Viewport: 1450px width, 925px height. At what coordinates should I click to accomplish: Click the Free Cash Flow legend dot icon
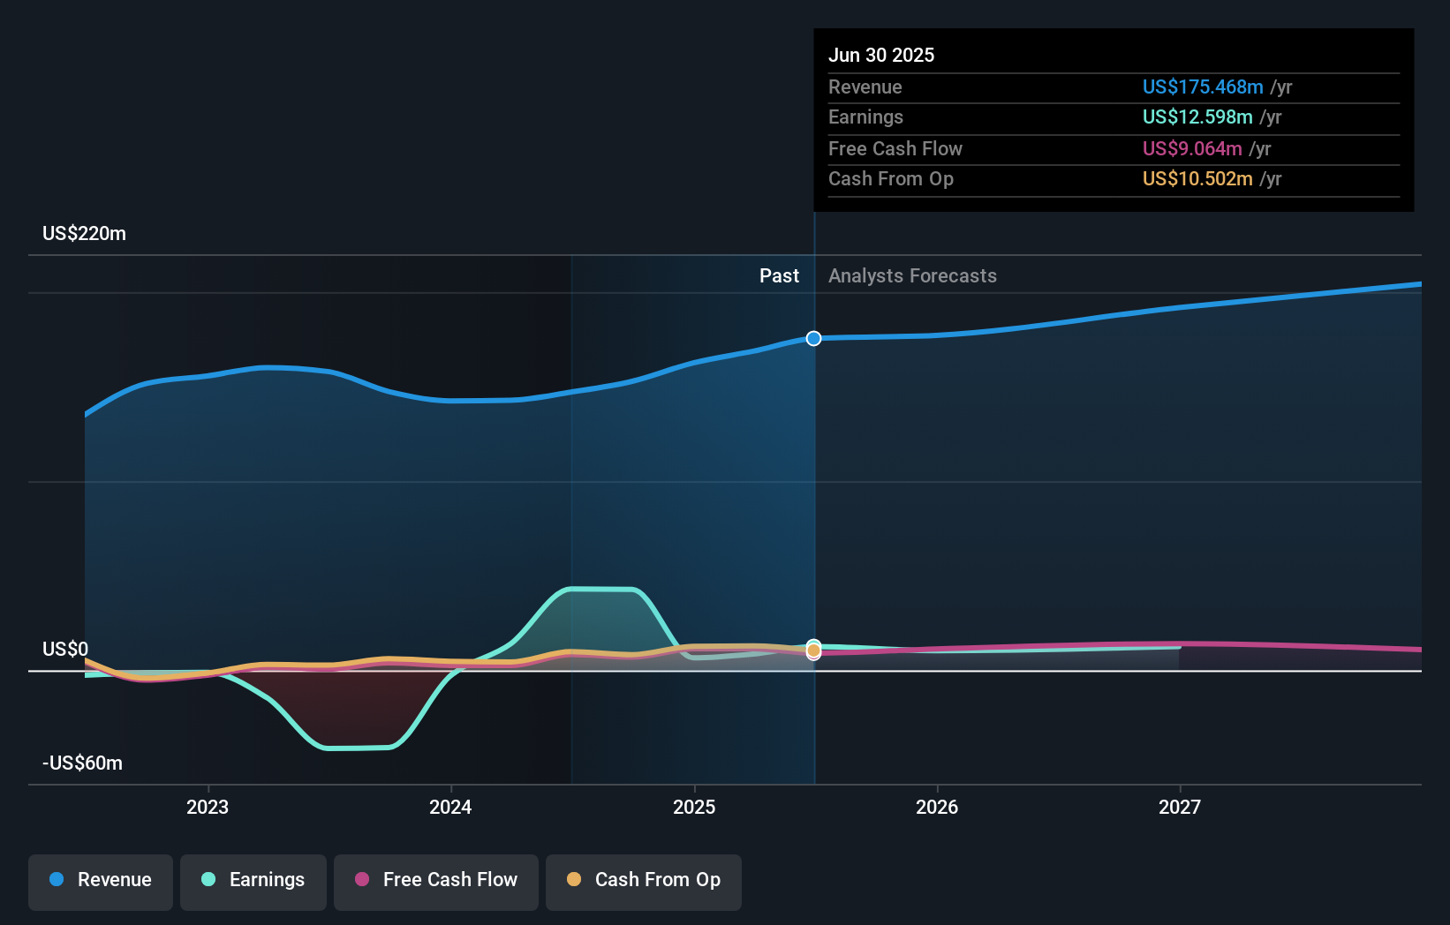coord(363,880)
